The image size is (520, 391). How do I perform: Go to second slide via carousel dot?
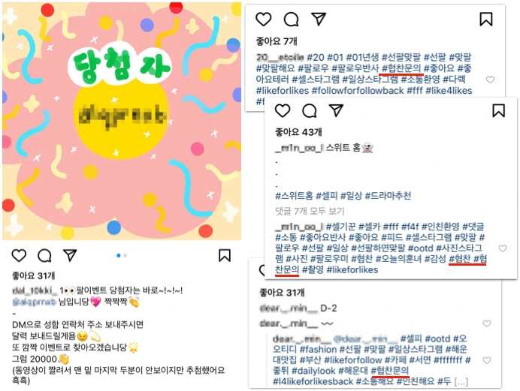tap(125, 255)
